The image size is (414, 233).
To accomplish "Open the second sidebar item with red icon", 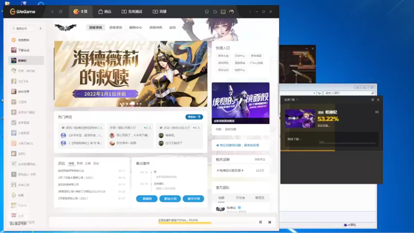I will tap(26, 50).
